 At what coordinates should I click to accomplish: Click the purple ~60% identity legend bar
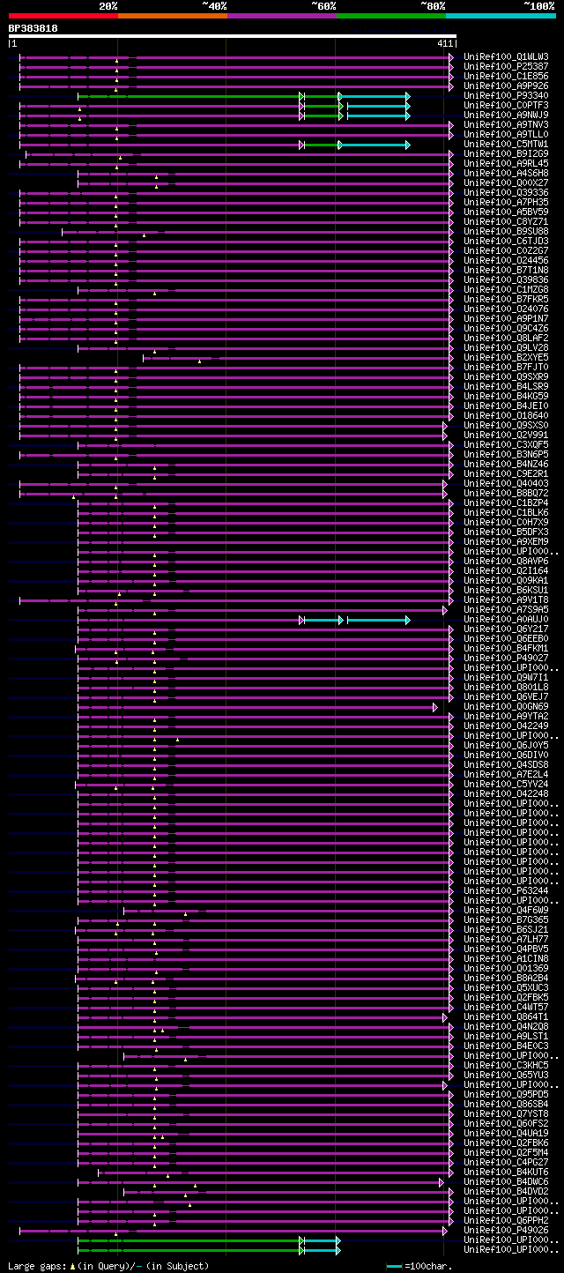[282, 15]
